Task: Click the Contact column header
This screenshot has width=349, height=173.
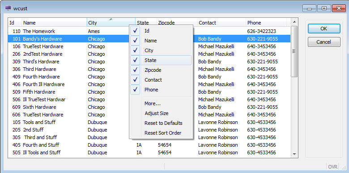Action: coord(221,23)
